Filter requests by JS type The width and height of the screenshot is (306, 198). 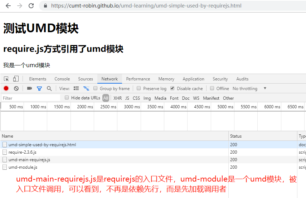point(127,98)
